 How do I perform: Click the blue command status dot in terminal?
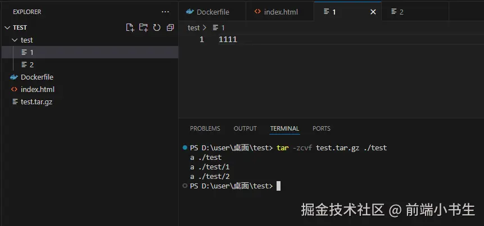(185, 147)
